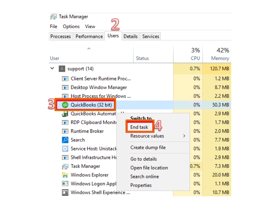Select the Runtime Broker process row

point(87,131)
